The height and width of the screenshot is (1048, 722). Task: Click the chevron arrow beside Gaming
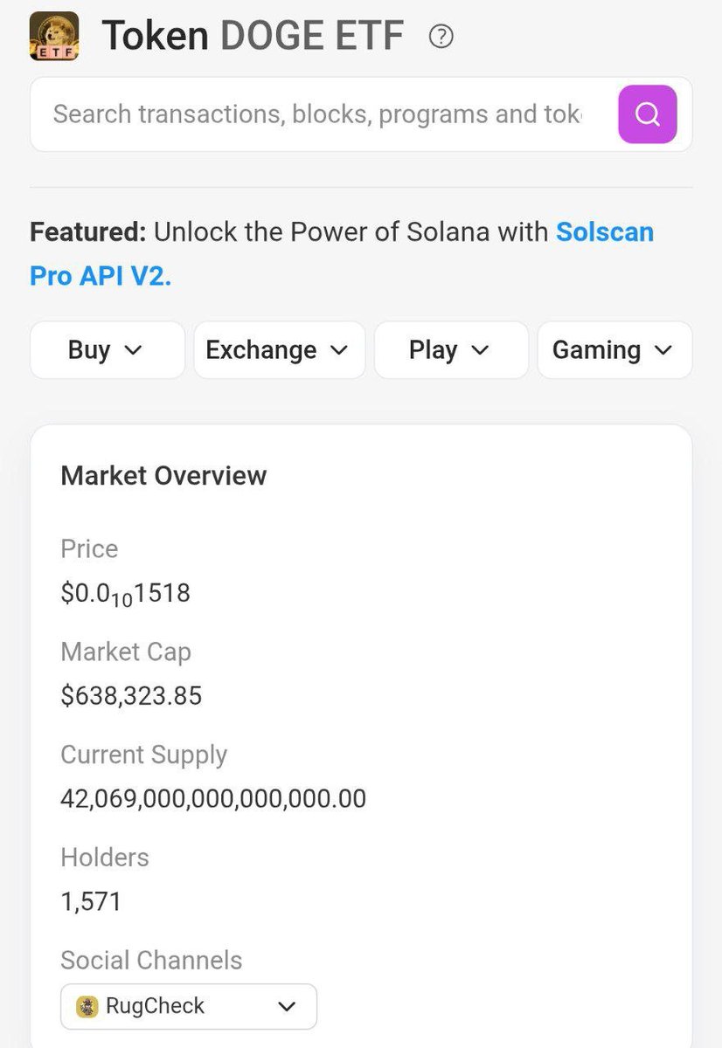pos(663,350)
